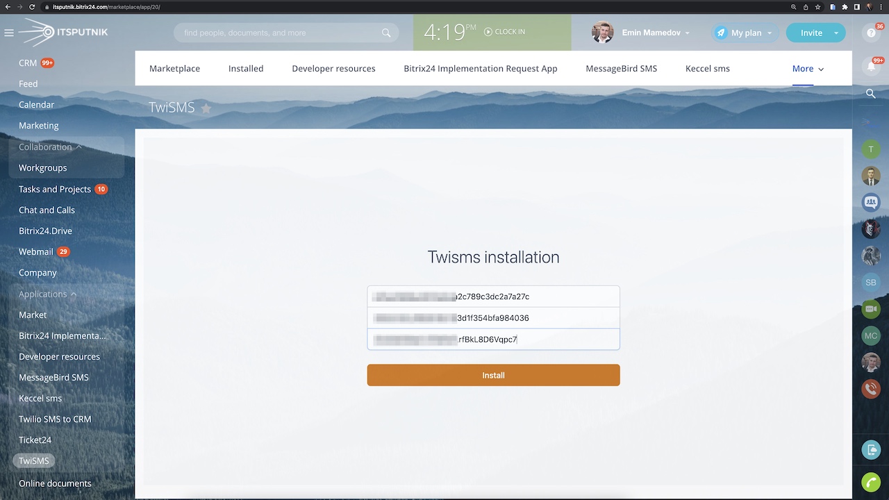Viewport: 889px width, 500px height.
Task: Open the Invite button dropdown arrow
Action: click(836, 33)
